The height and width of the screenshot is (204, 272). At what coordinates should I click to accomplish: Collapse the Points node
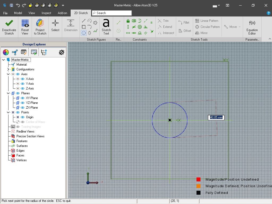(x=8, y=112)
